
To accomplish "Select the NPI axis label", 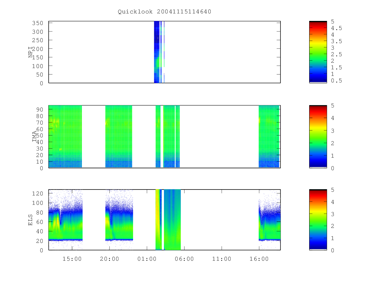I will click(x=31, y=52).
